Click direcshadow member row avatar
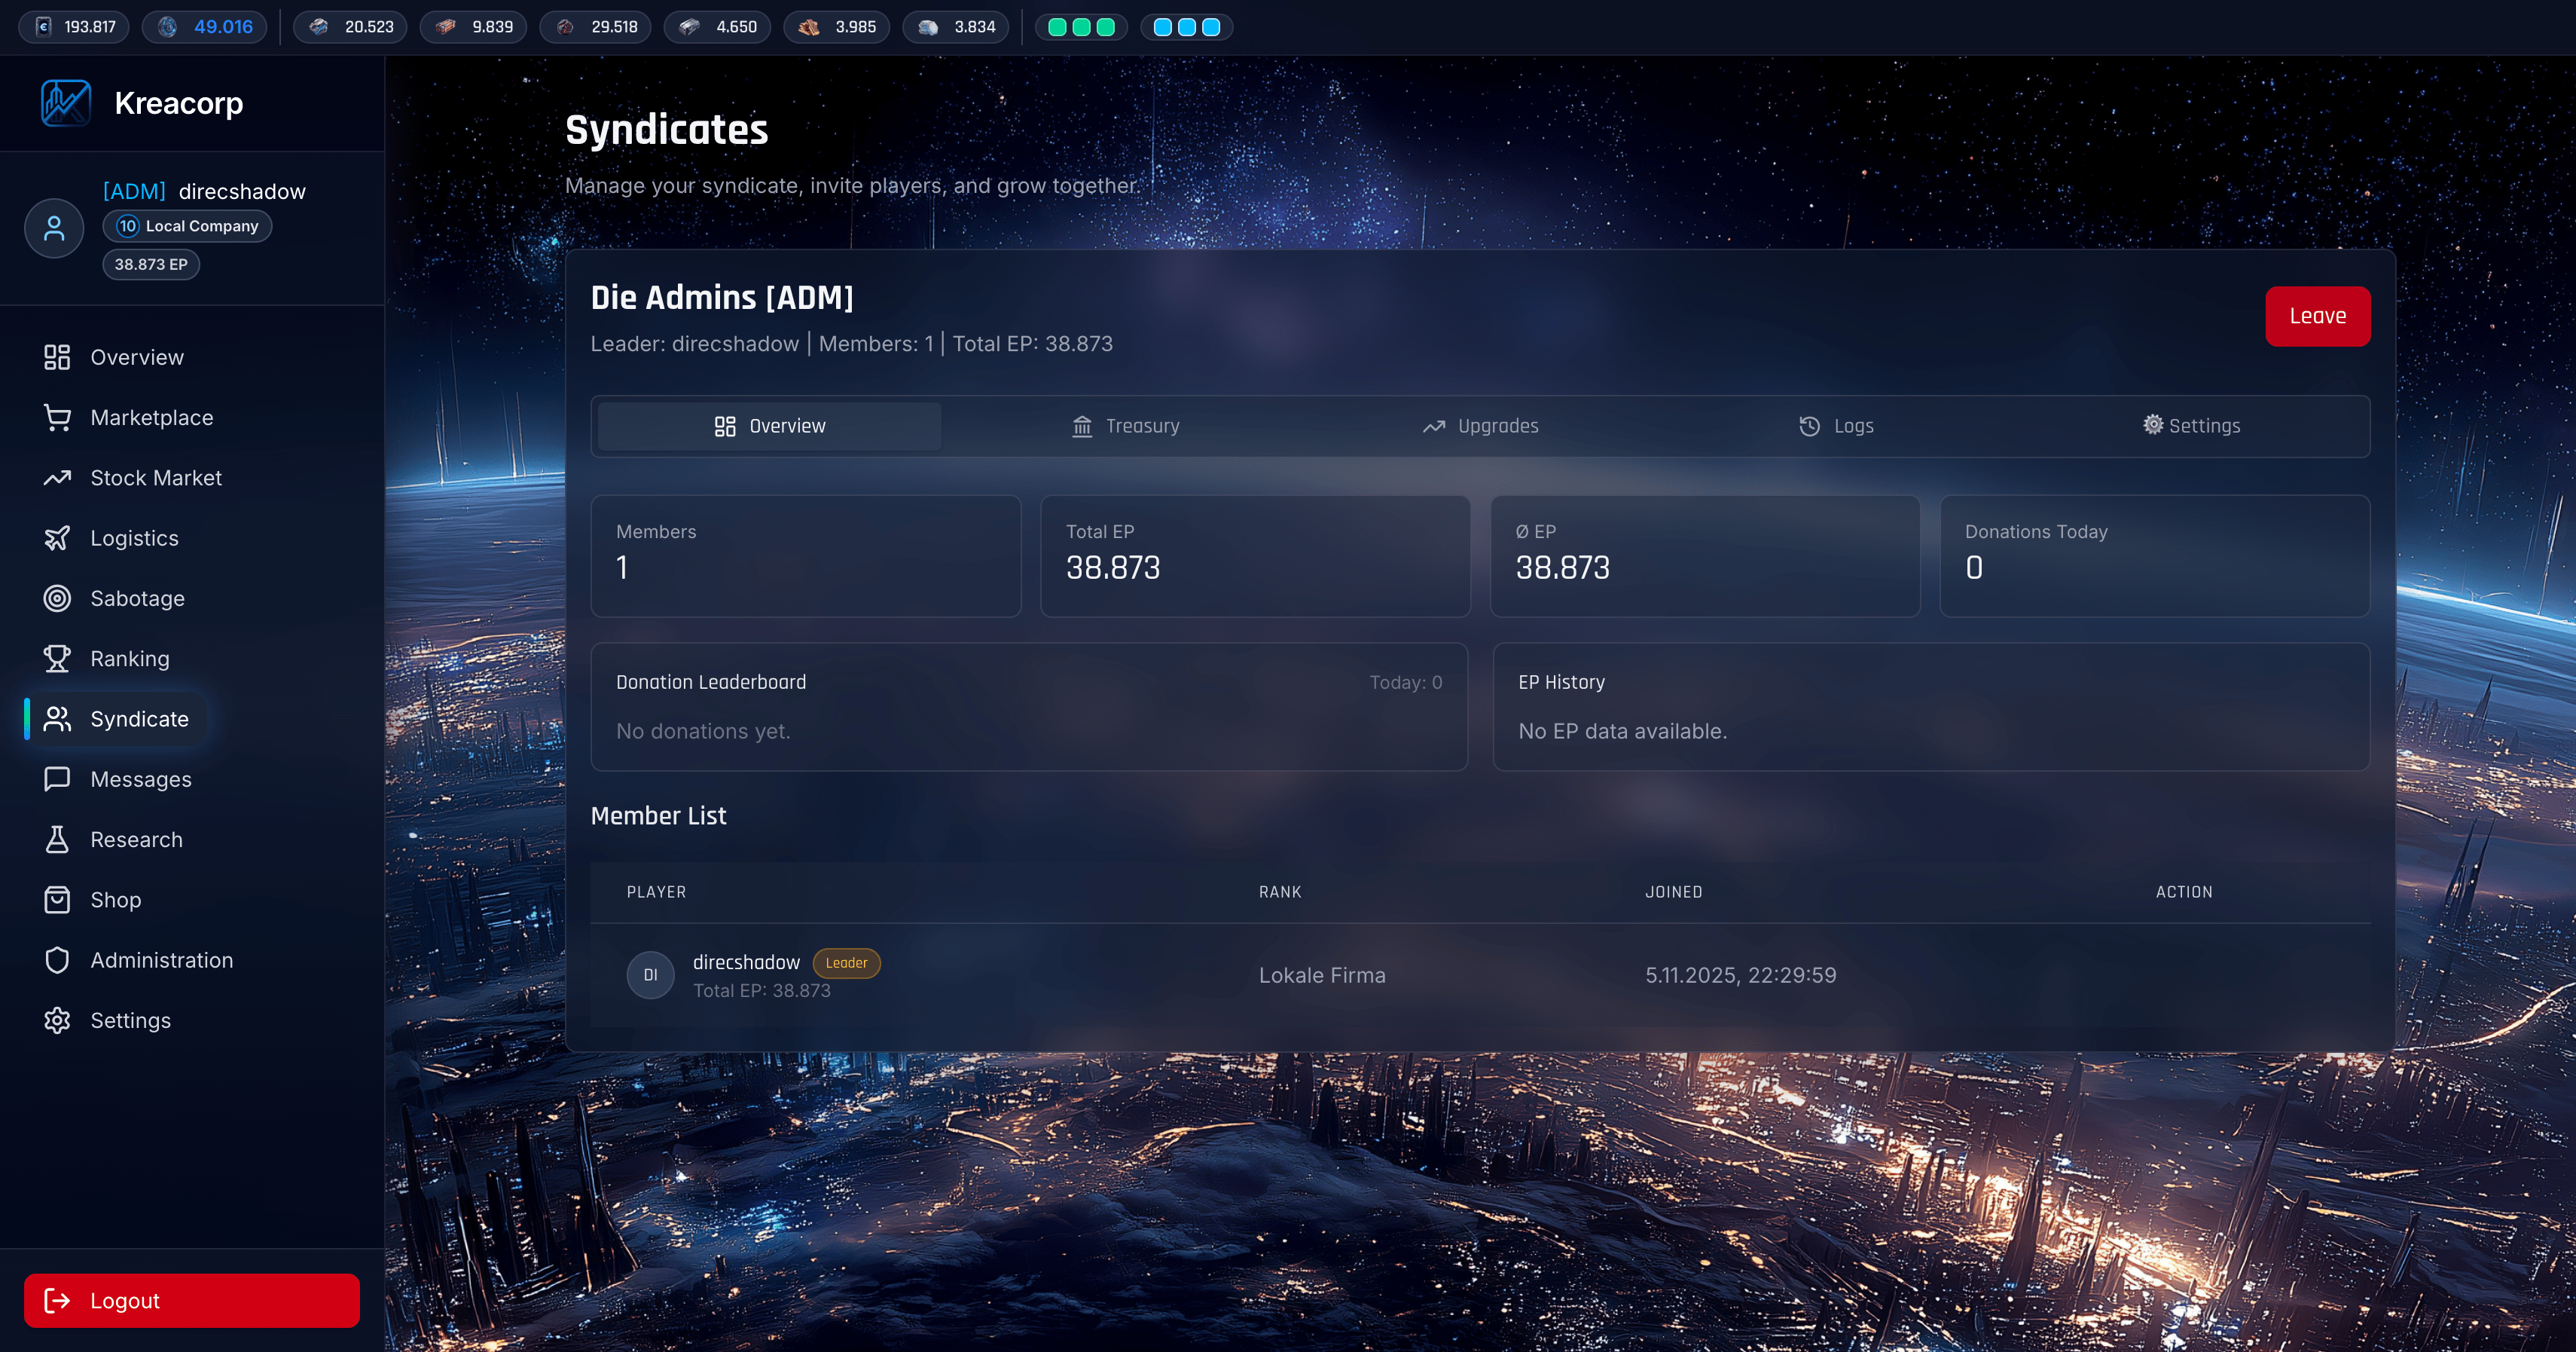2576x1352 pixels. coord(650,974)
